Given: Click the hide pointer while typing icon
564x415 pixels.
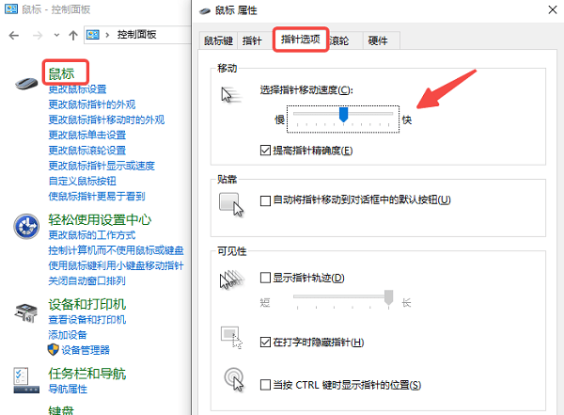Looking at the screenshot, I should 231,337.
